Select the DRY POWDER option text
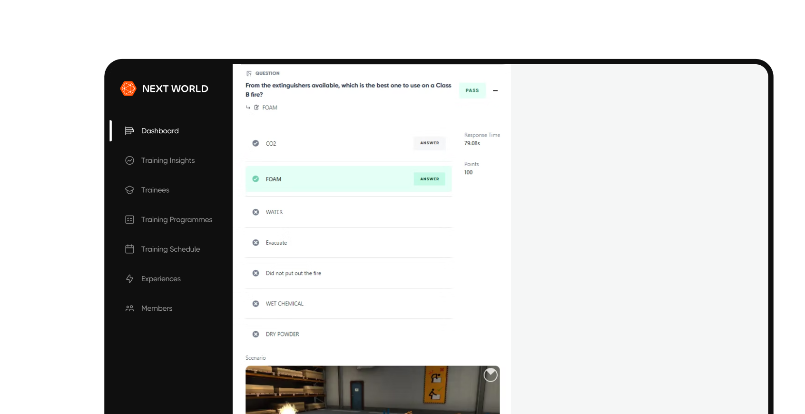This screenshot has height=414, width=805. 283,334
